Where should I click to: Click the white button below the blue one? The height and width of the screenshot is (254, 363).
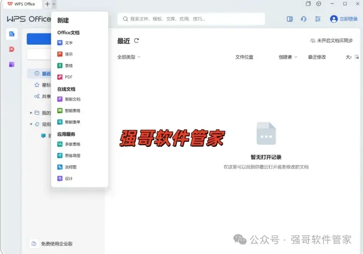click(39, 54)
